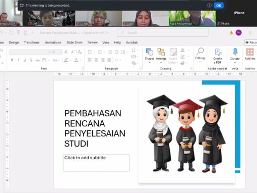Clear all formatting icon

[80, 52]
